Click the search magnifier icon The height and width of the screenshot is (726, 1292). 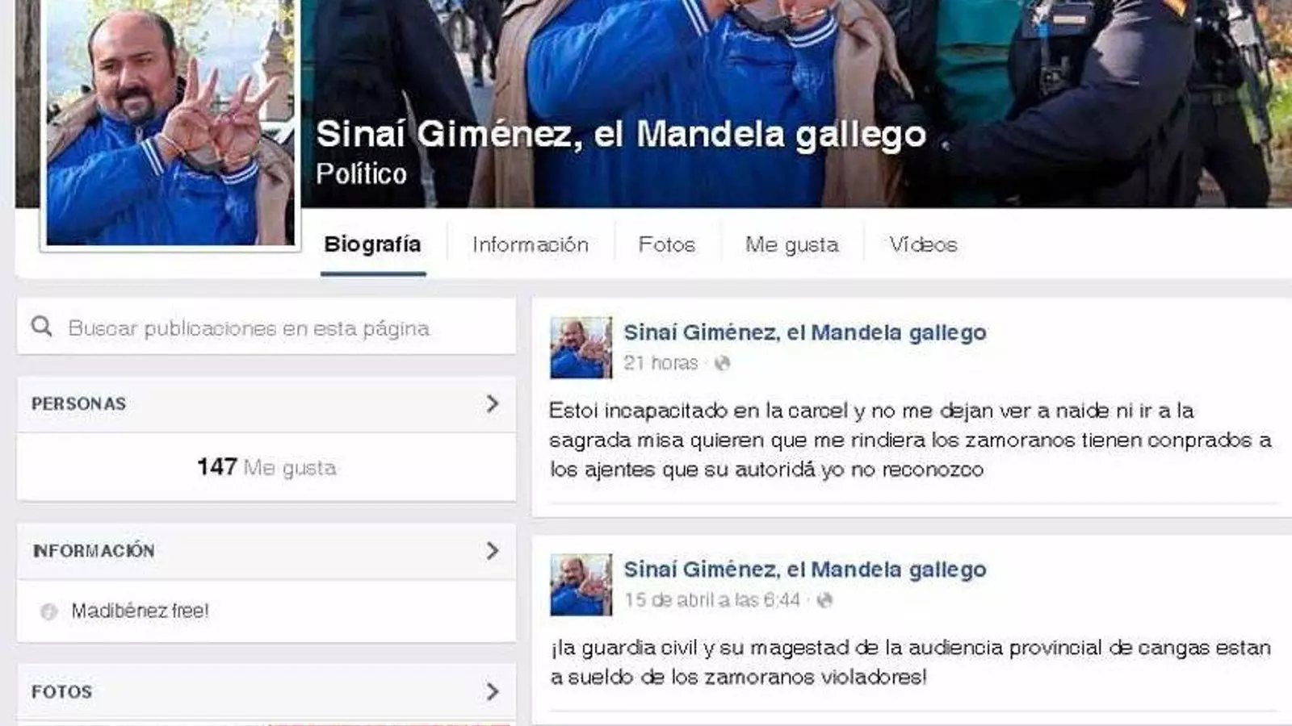(x=41, y=327)
